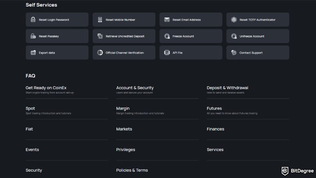Viewport: 316px width, 178px height.
Task: Choose Reset Email Address option
Action: coord(191,19)
